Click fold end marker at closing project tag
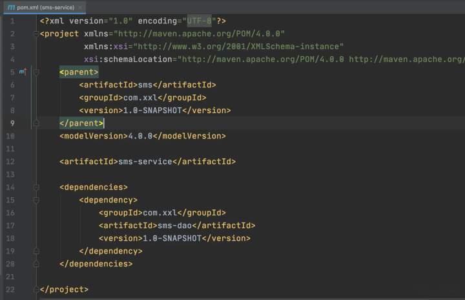The height and width of the screenshot is (300, 465). [36, 289]
